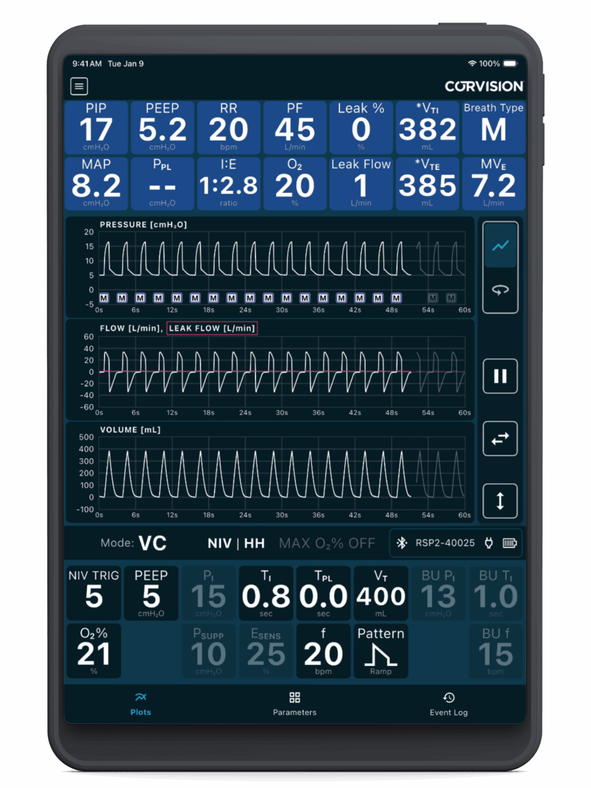
Task: Open the Mode VC selector
Action: click(152, 543)
